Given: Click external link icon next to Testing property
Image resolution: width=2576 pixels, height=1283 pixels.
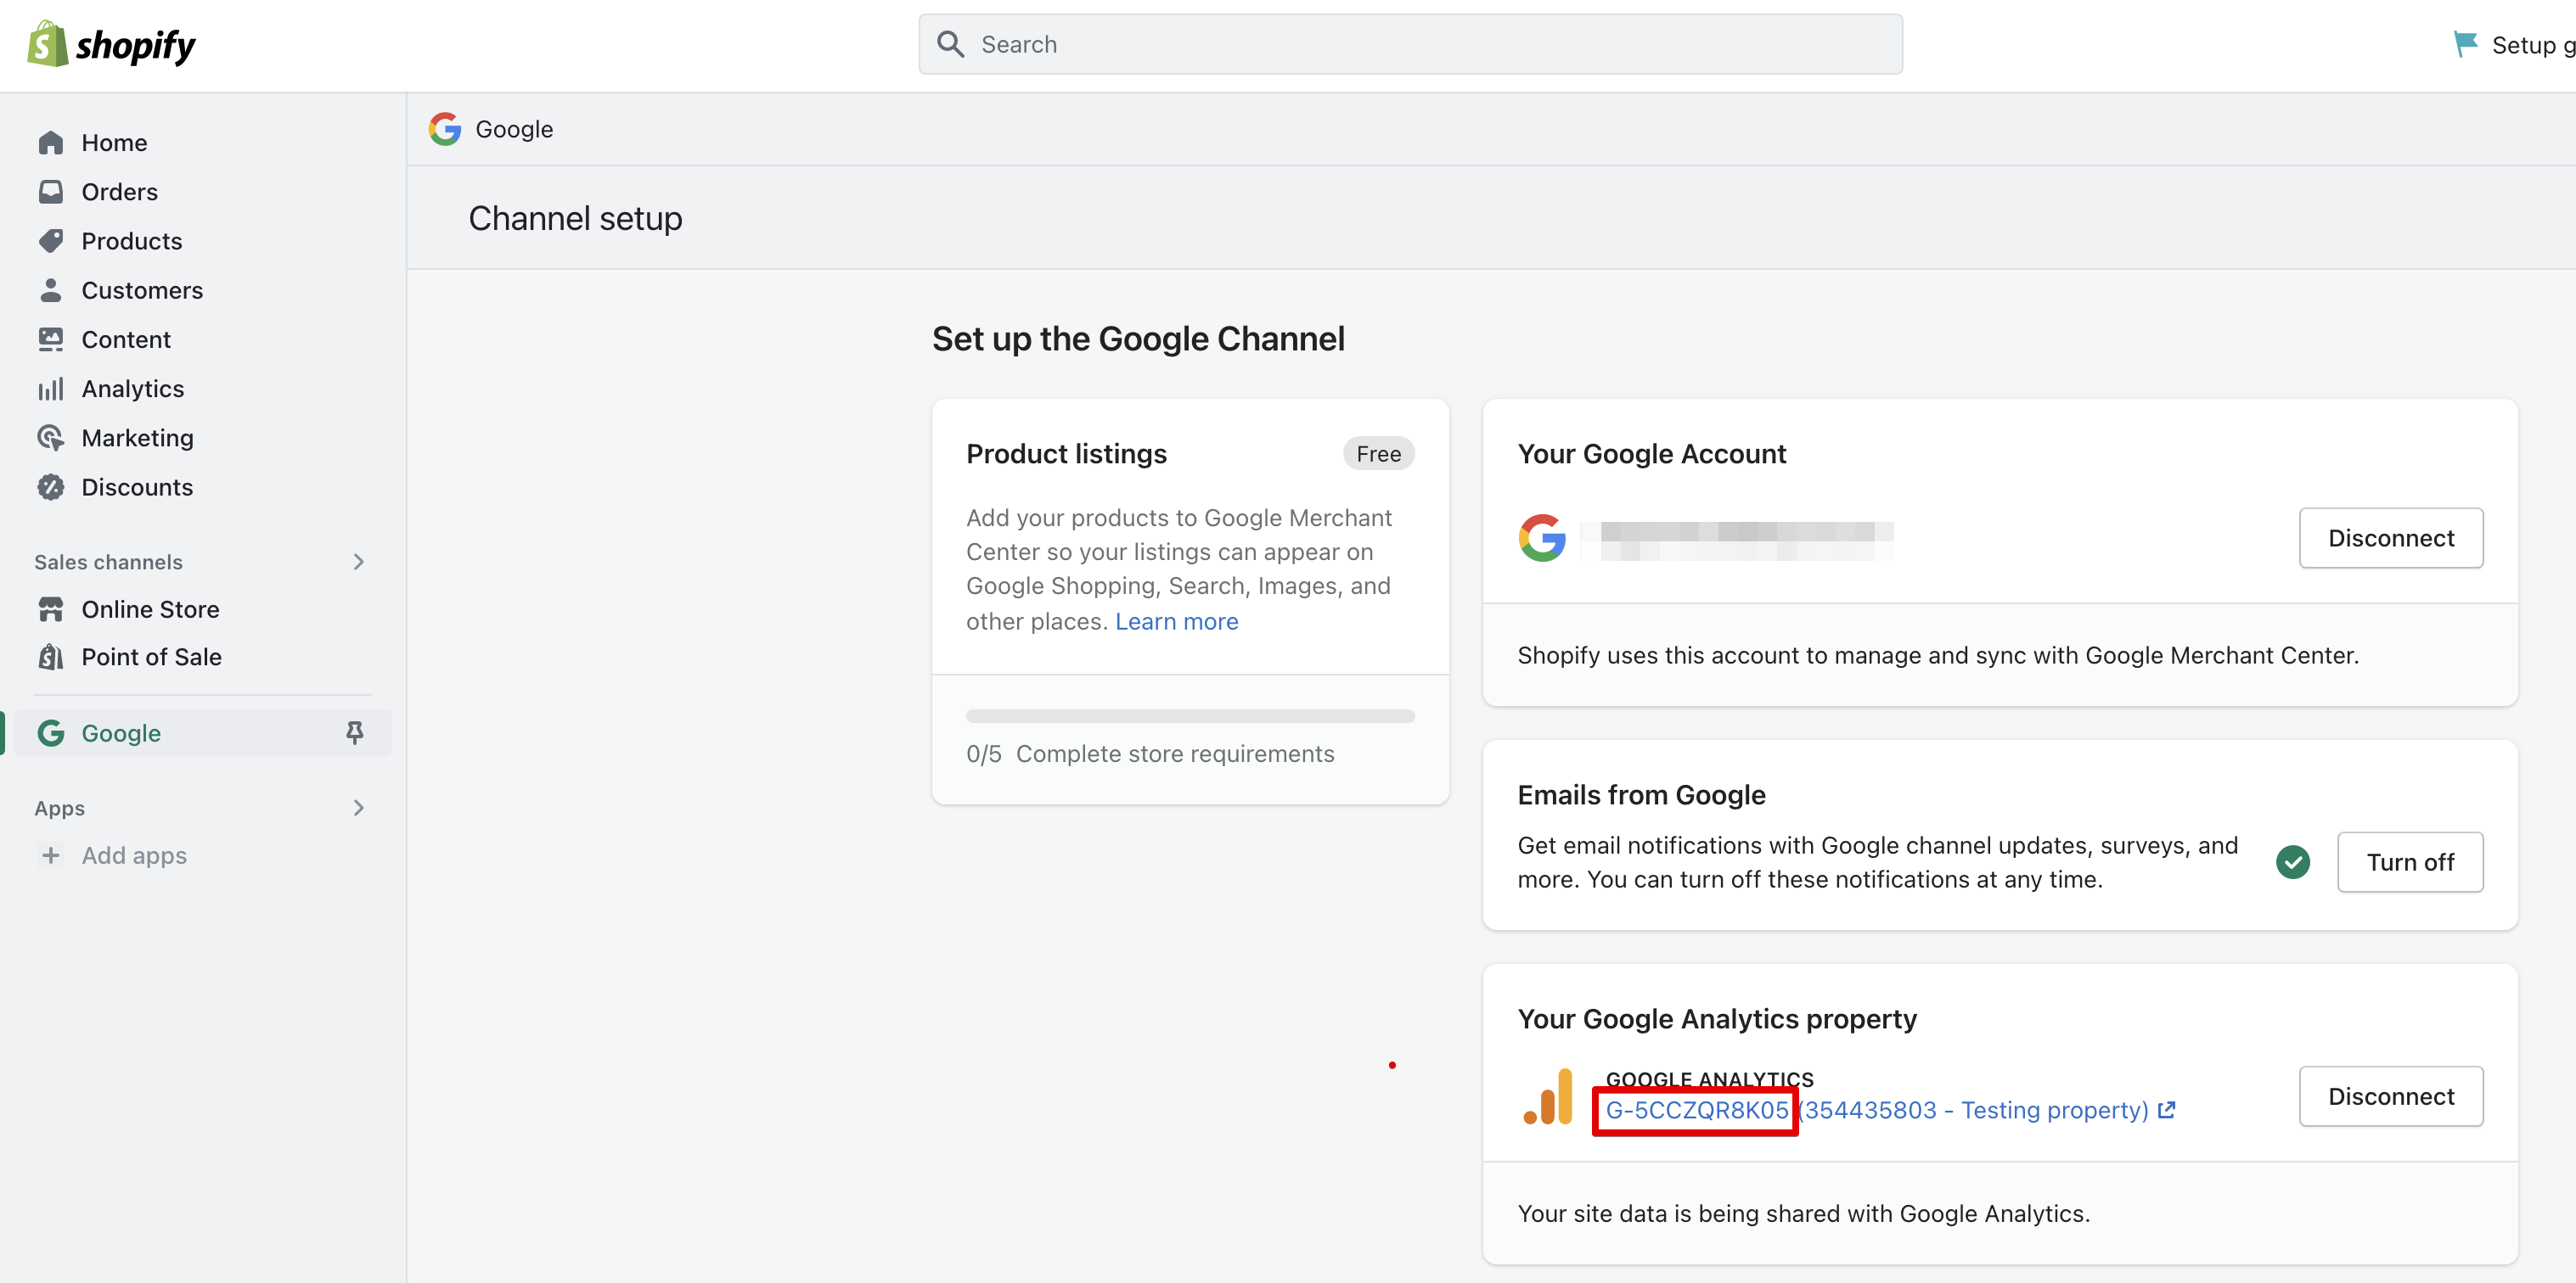Looking at the screenshot, I should [2166, 1109].
